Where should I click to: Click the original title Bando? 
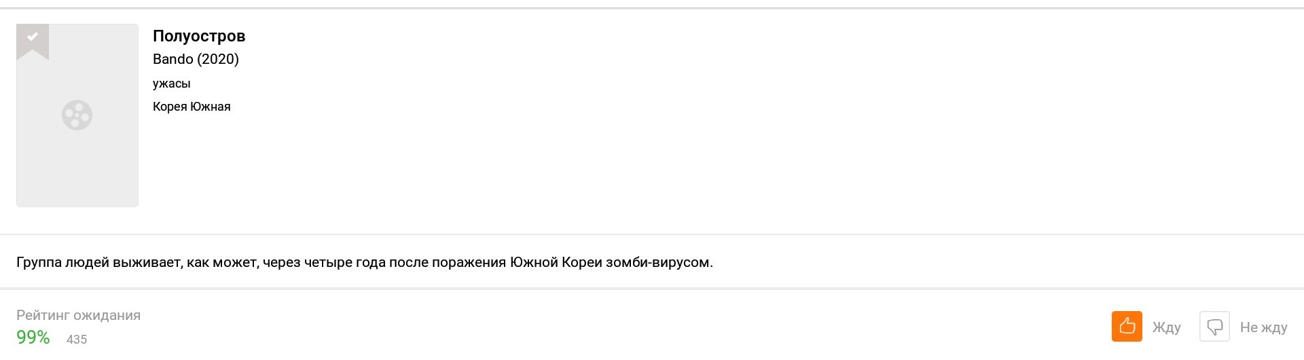tap(173, 59)
